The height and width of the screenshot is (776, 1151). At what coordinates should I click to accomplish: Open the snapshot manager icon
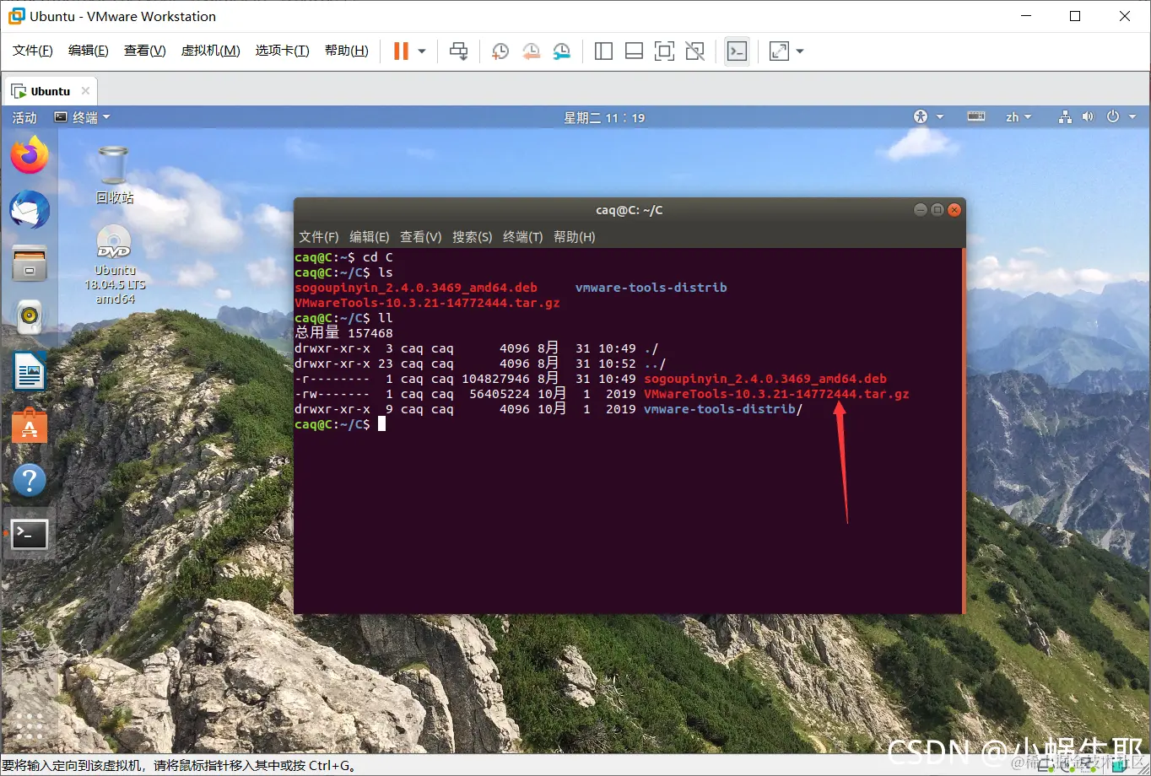click(x=561, y=51)
